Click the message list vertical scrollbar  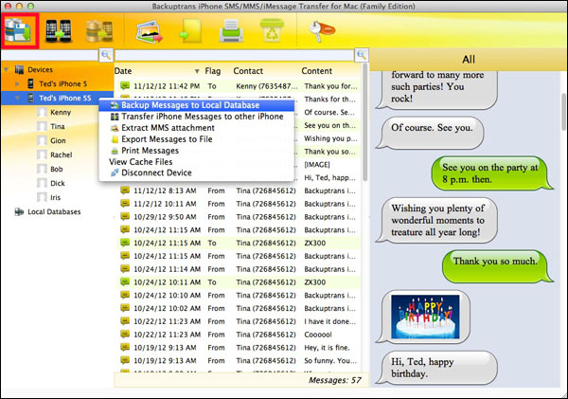coord(365,123)
